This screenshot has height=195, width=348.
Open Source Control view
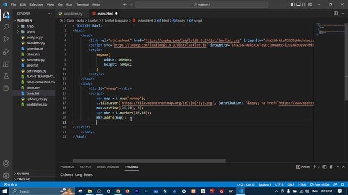click(x=6, y=39)
